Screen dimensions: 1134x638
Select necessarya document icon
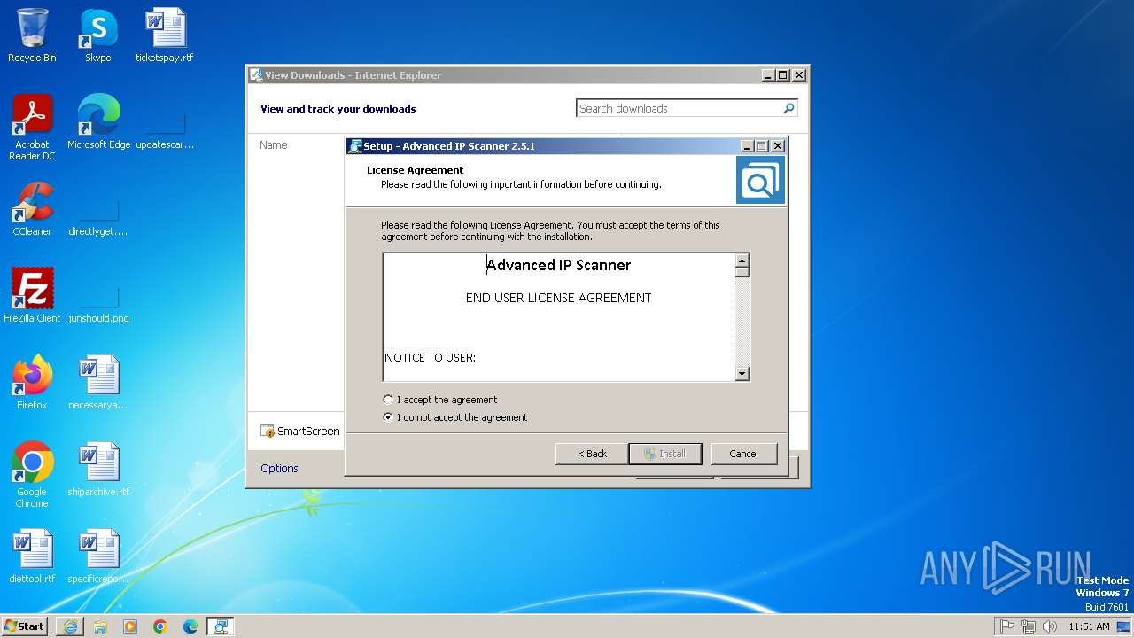click(x=98, y=383)
